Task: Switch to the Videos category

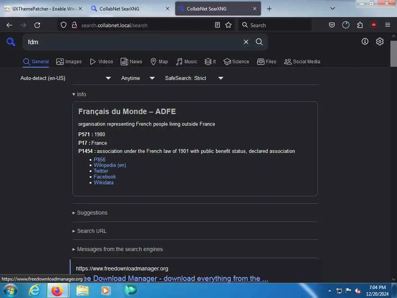Action: coord(102,62)
